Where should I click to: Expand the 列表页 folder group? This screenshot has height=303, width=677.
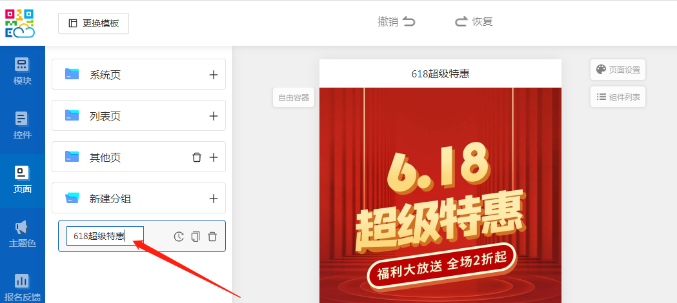[105, 116]
